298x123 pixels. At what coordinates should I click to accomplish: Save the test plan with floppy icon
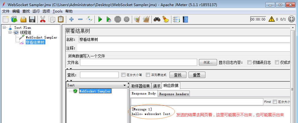32,19
